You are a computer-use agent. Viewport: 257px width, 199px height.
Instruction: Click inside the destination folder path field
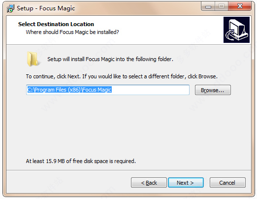click(108, 90)
